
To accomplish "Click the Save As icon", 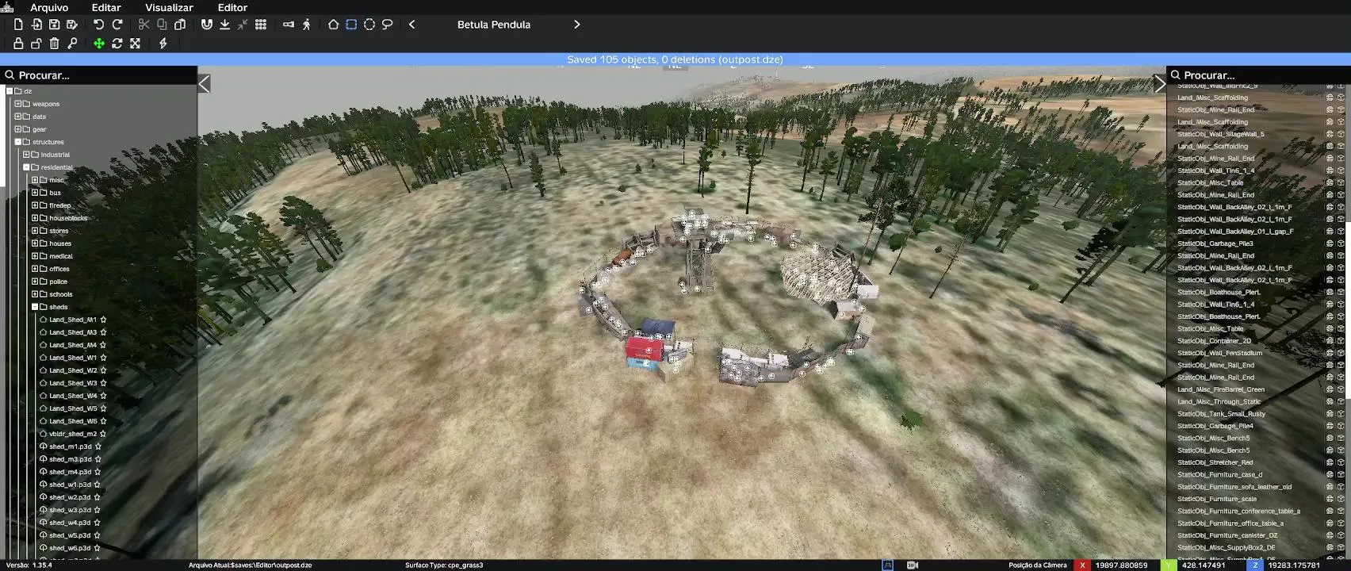I will pyautogui.click(x=72, y=25).
